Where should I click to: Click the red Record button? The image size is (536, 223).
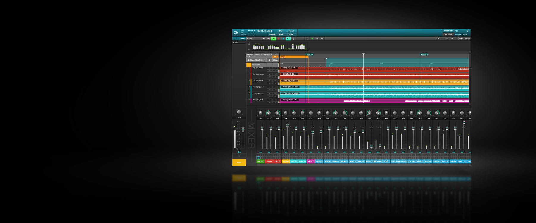click(278, 39)
